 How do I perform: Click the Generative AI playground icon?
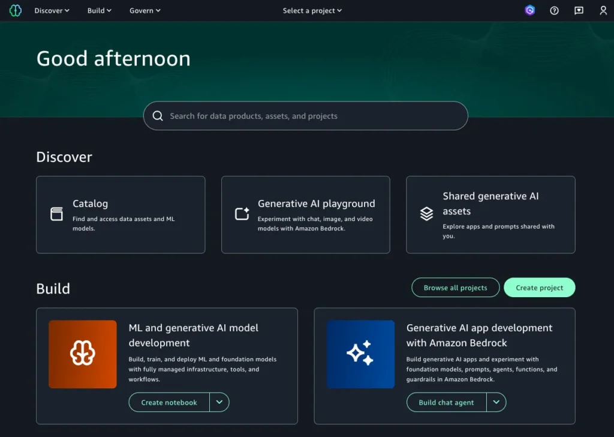(x=242, y=214)
